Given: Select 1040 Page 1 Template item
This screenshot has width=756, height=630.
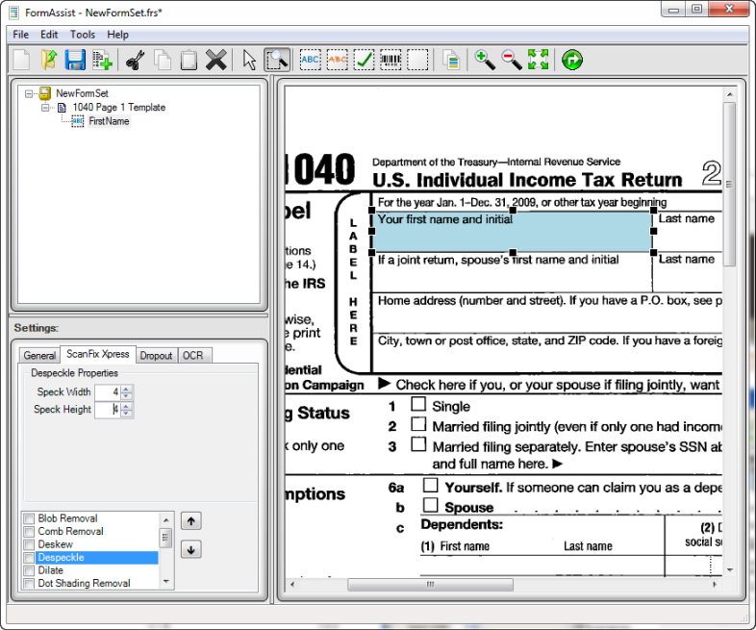Looking at the screenshot, I should click(119, 108).
